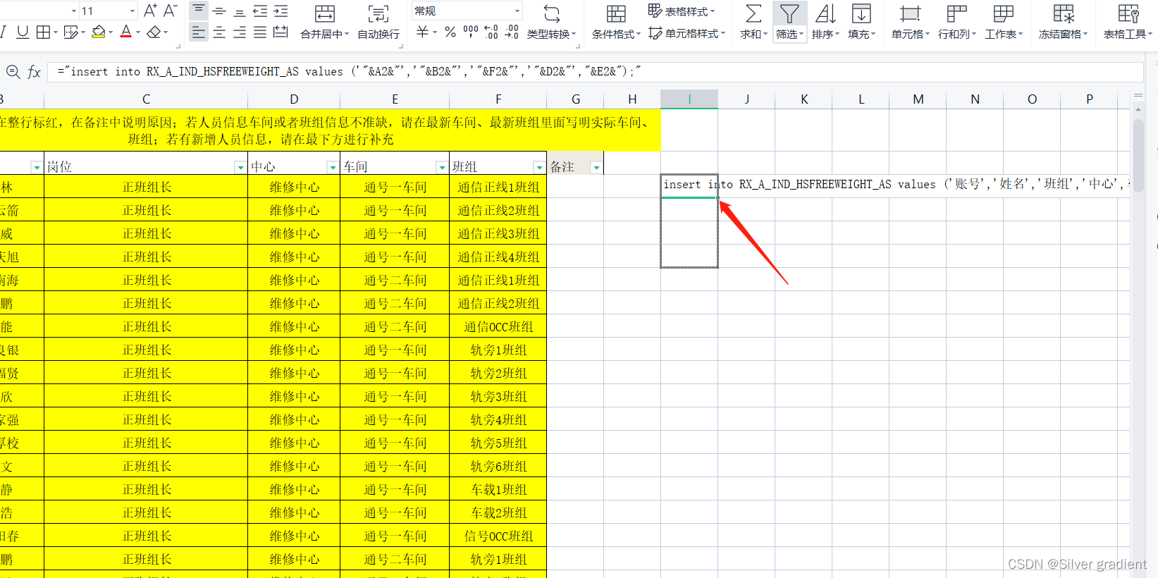Viewport: 1158px width, 578px height.
Task: Center text horizontally
Action: (x=219, y=32)
